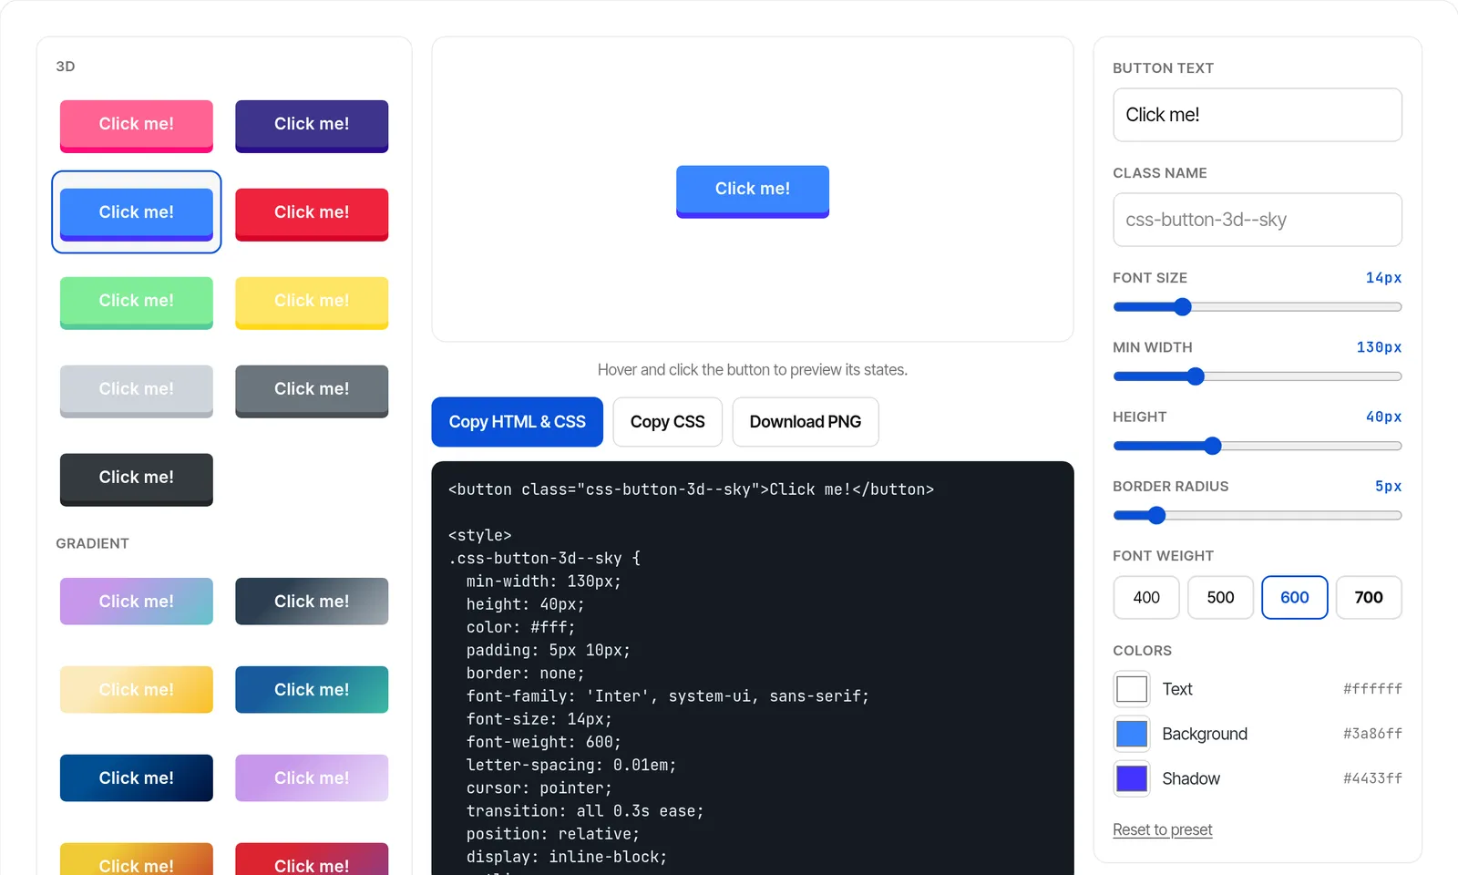This screenshot has height=875, width=1458.
Task: Choose the cream-to-yellow gradient button preset
Action: [x=137, y=690]
